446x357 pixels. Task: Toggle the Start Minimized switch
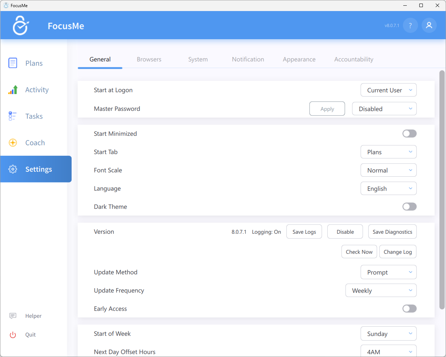[409, 134]
